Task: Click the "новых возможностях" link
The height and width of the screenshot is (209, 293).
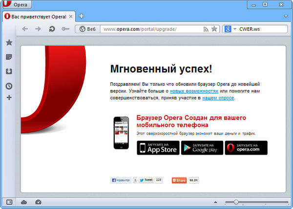Action: (194, 91)
